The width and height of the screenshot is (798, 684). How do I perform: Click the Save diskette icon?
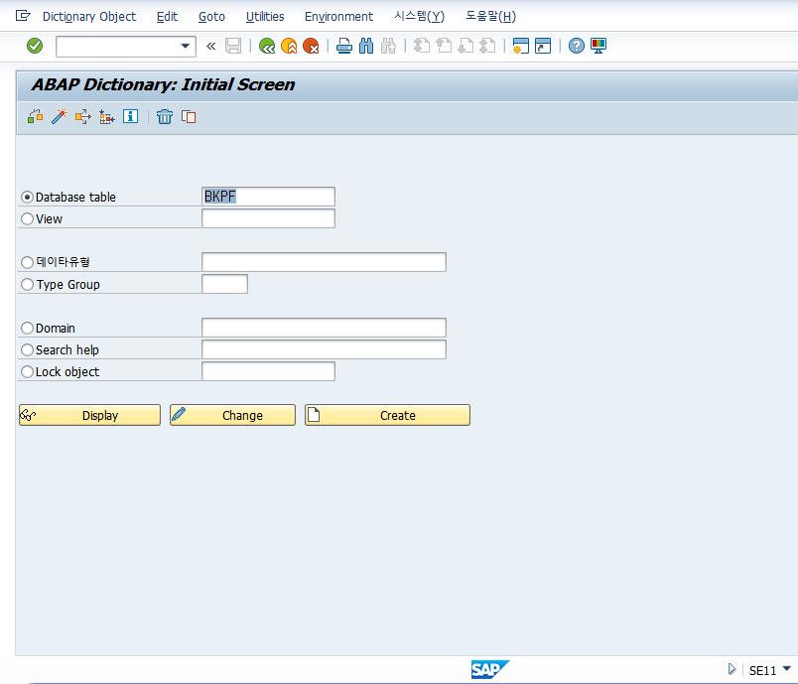coord(233,46)
